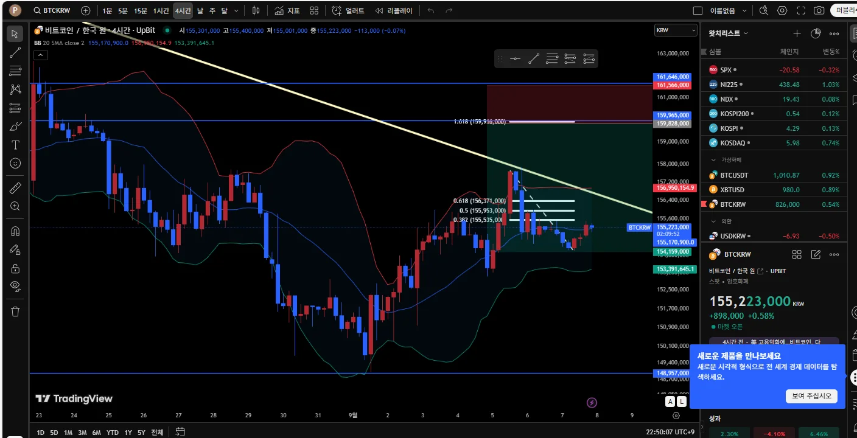Take a chart snapshot
Image resolution: width=857 pixels, height=438 pixels.
click(819, 10)
